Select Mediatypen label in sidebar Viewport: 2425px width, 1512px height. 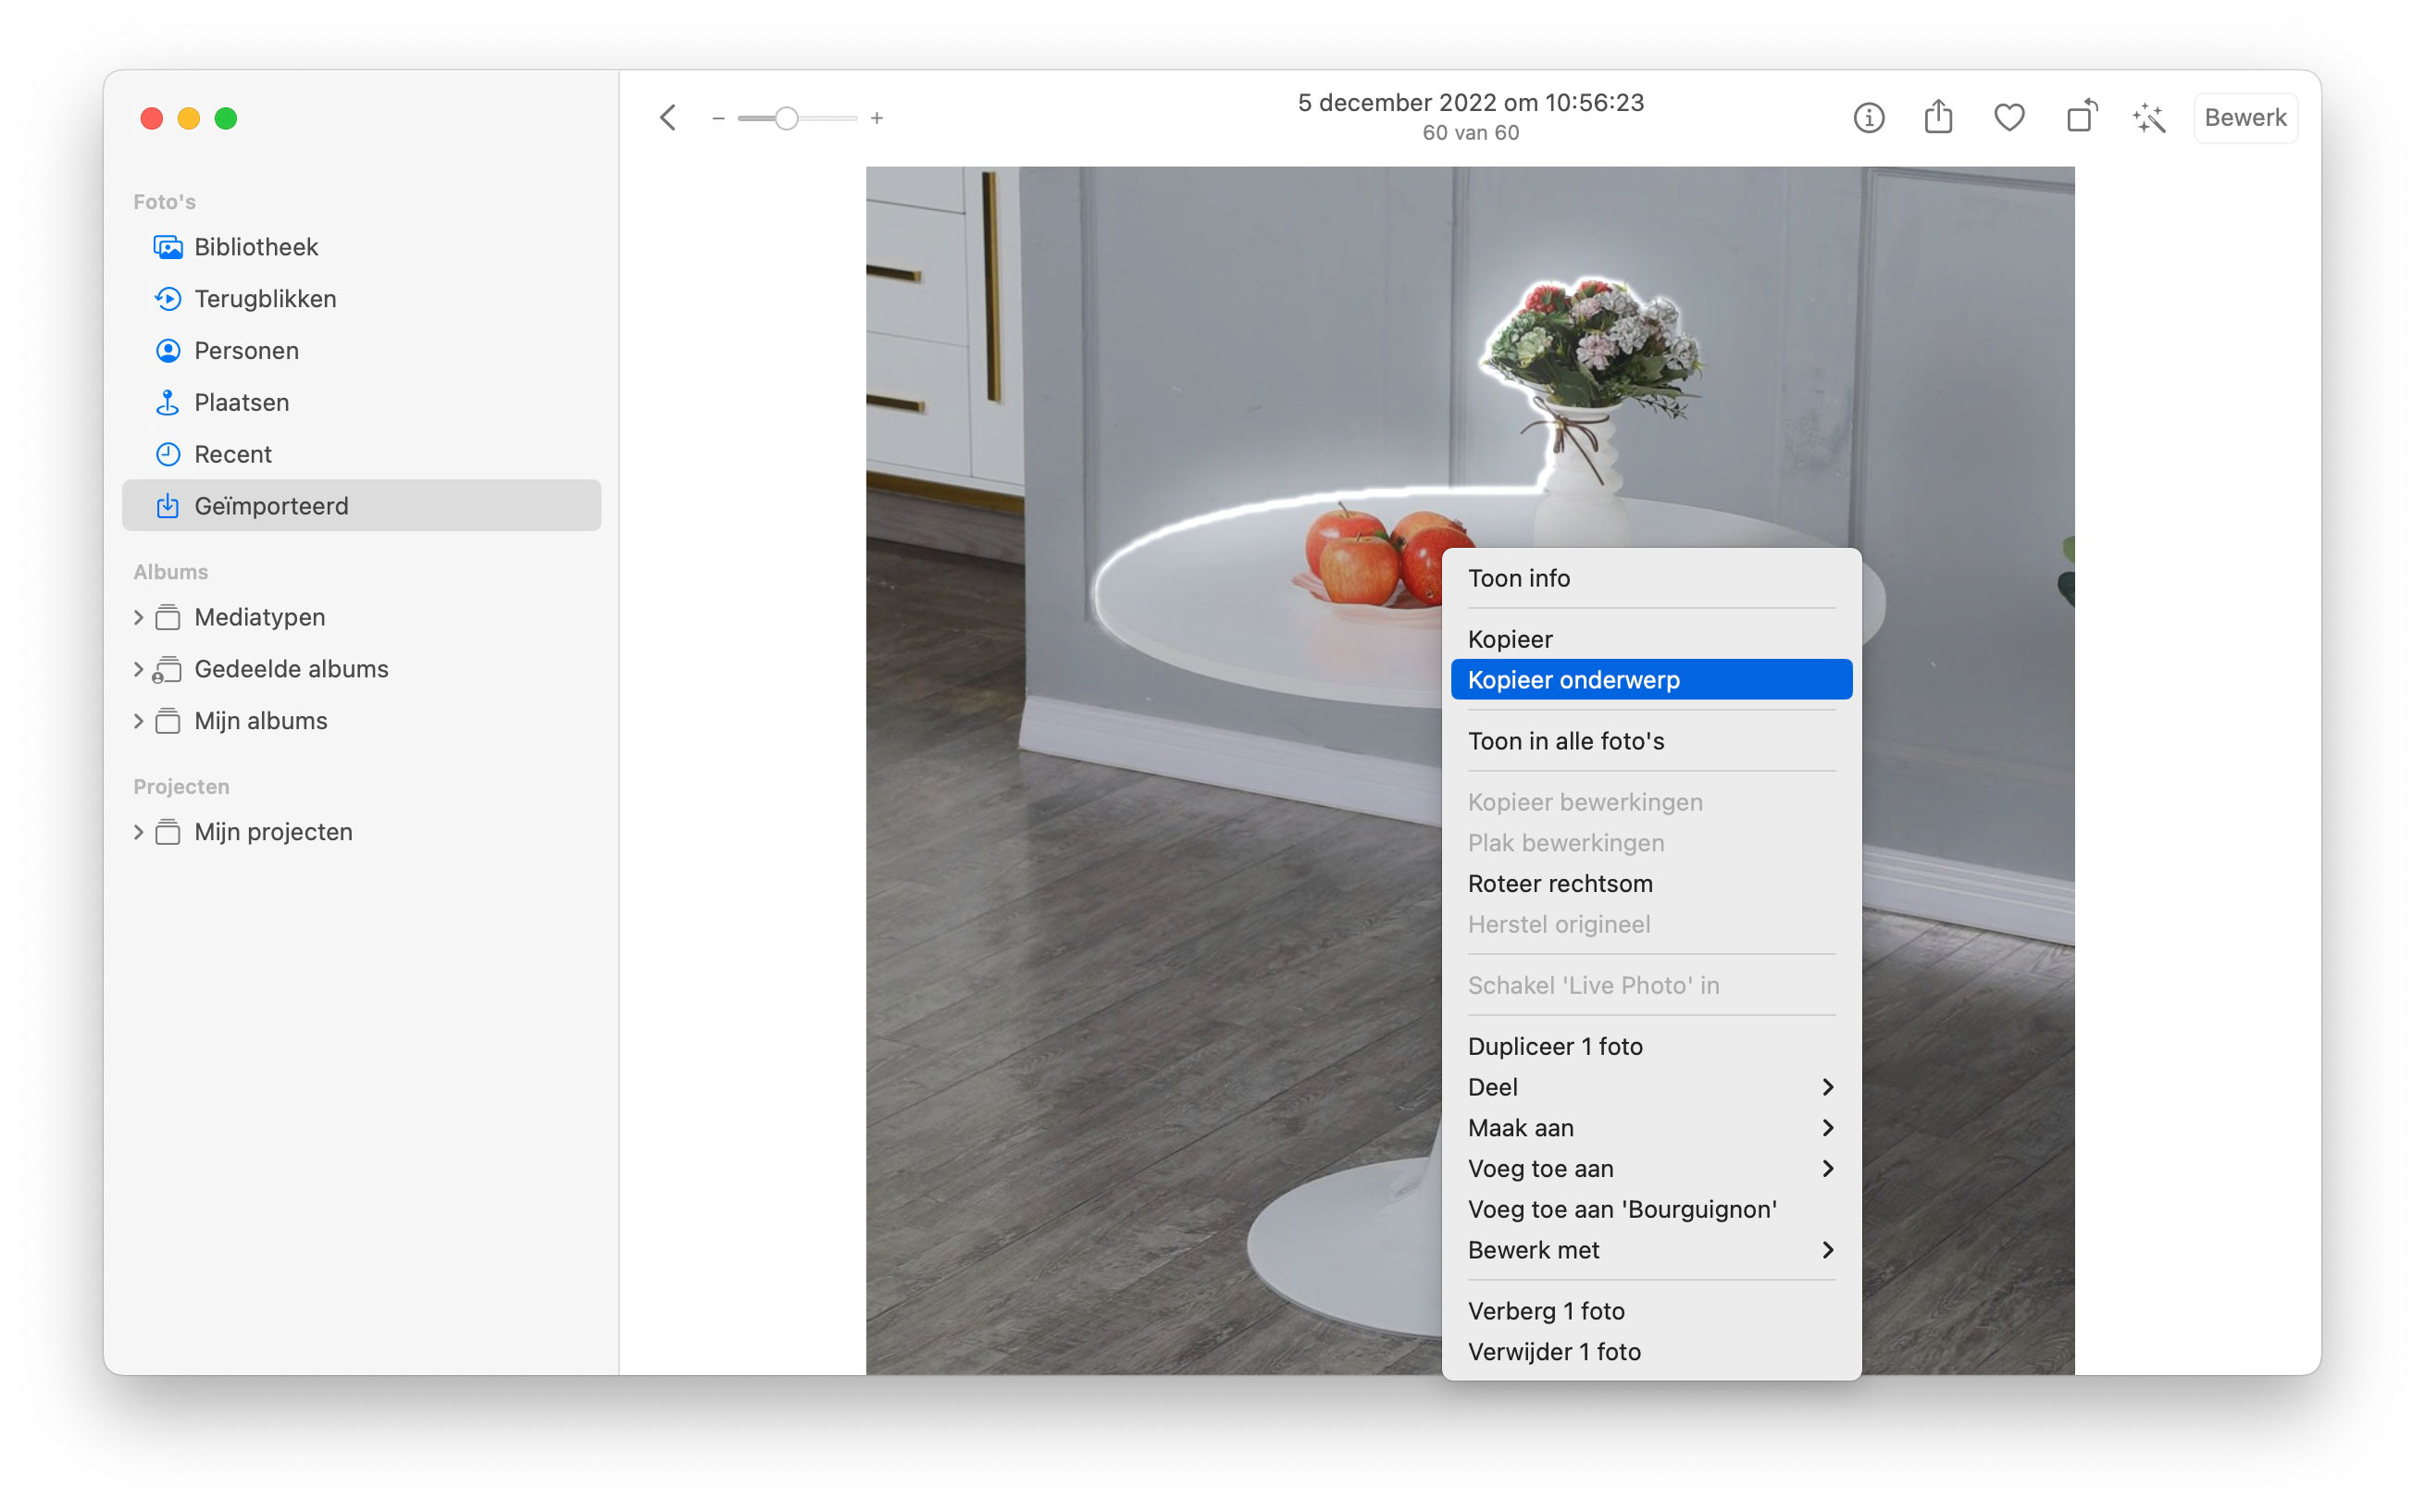point(260,618)
